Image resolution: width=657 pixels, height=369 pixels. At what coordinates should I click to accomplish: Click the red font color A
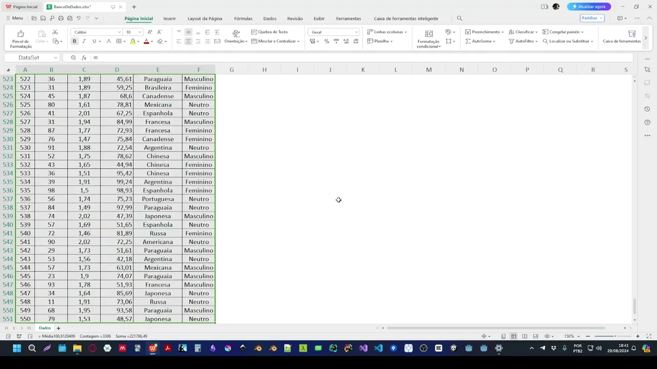click(x=146, y=41)
